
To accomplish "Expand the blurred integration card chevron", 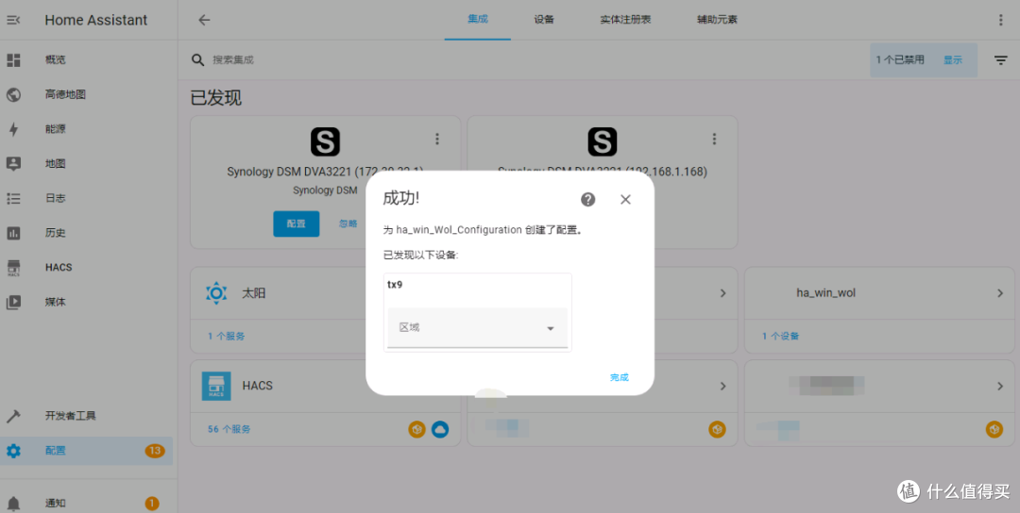I will click(1000, 386).
